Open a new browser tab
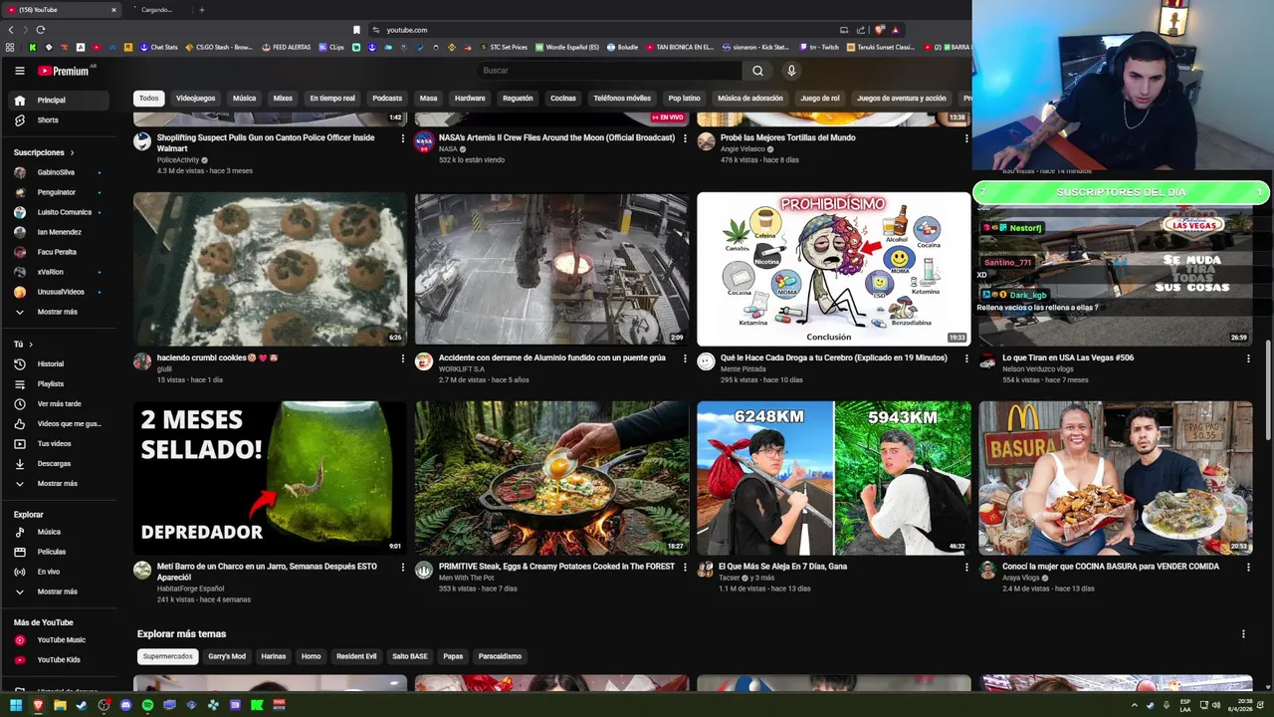Screen dimensions: 1274x717 point(202,10)
